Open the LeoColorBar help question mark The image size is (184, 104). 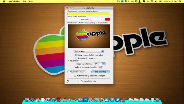click(67, 81)
